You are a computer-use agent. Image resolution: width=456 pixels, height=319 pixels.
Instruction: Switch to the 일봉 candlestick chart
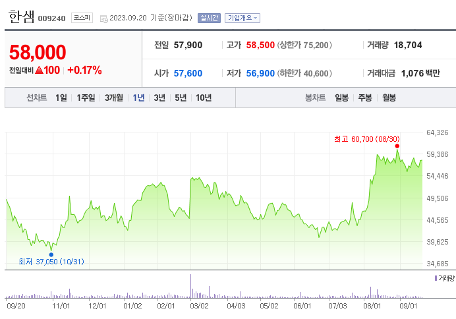341,98
